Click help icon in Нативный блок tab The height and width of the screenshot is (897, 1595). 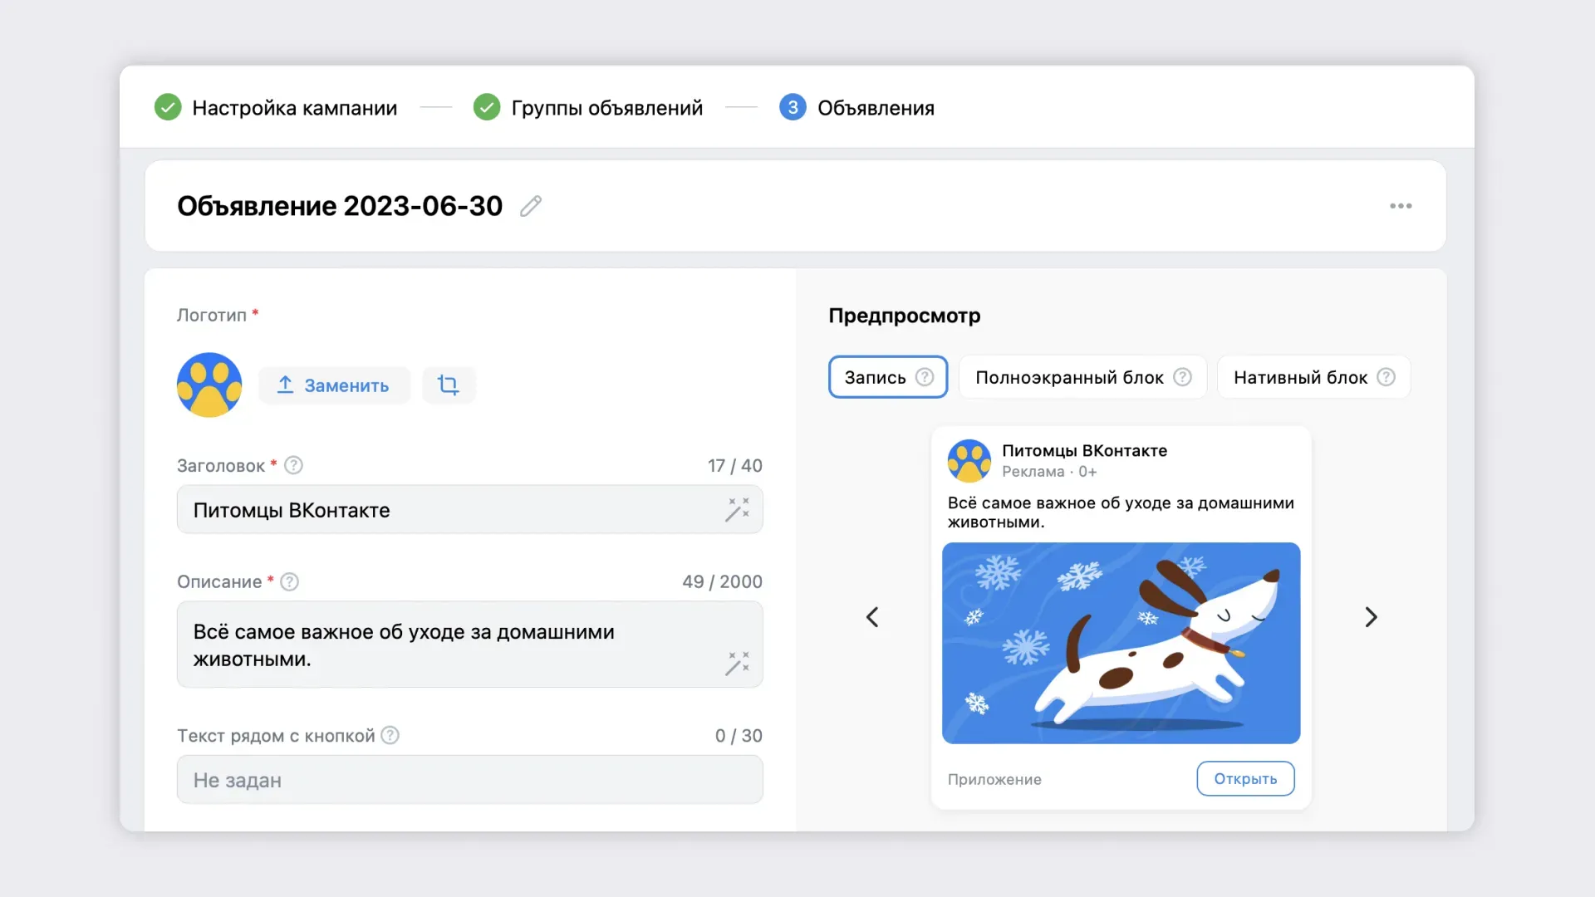1386,377
